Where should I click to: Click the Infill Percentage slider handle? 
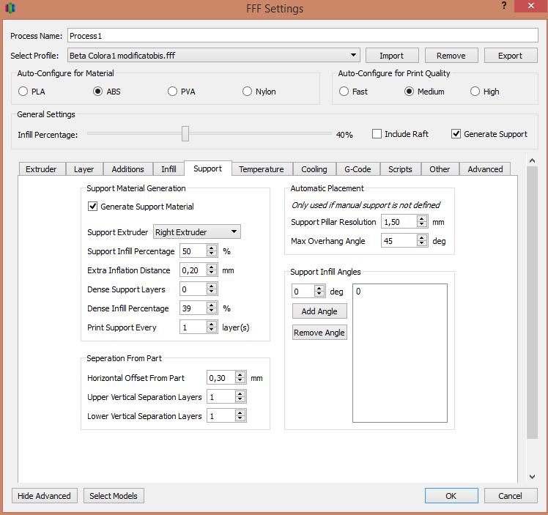[x=185, y=133]
